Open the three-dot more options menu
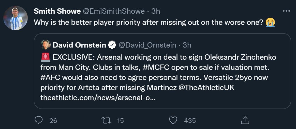 [x=286, y=11]
